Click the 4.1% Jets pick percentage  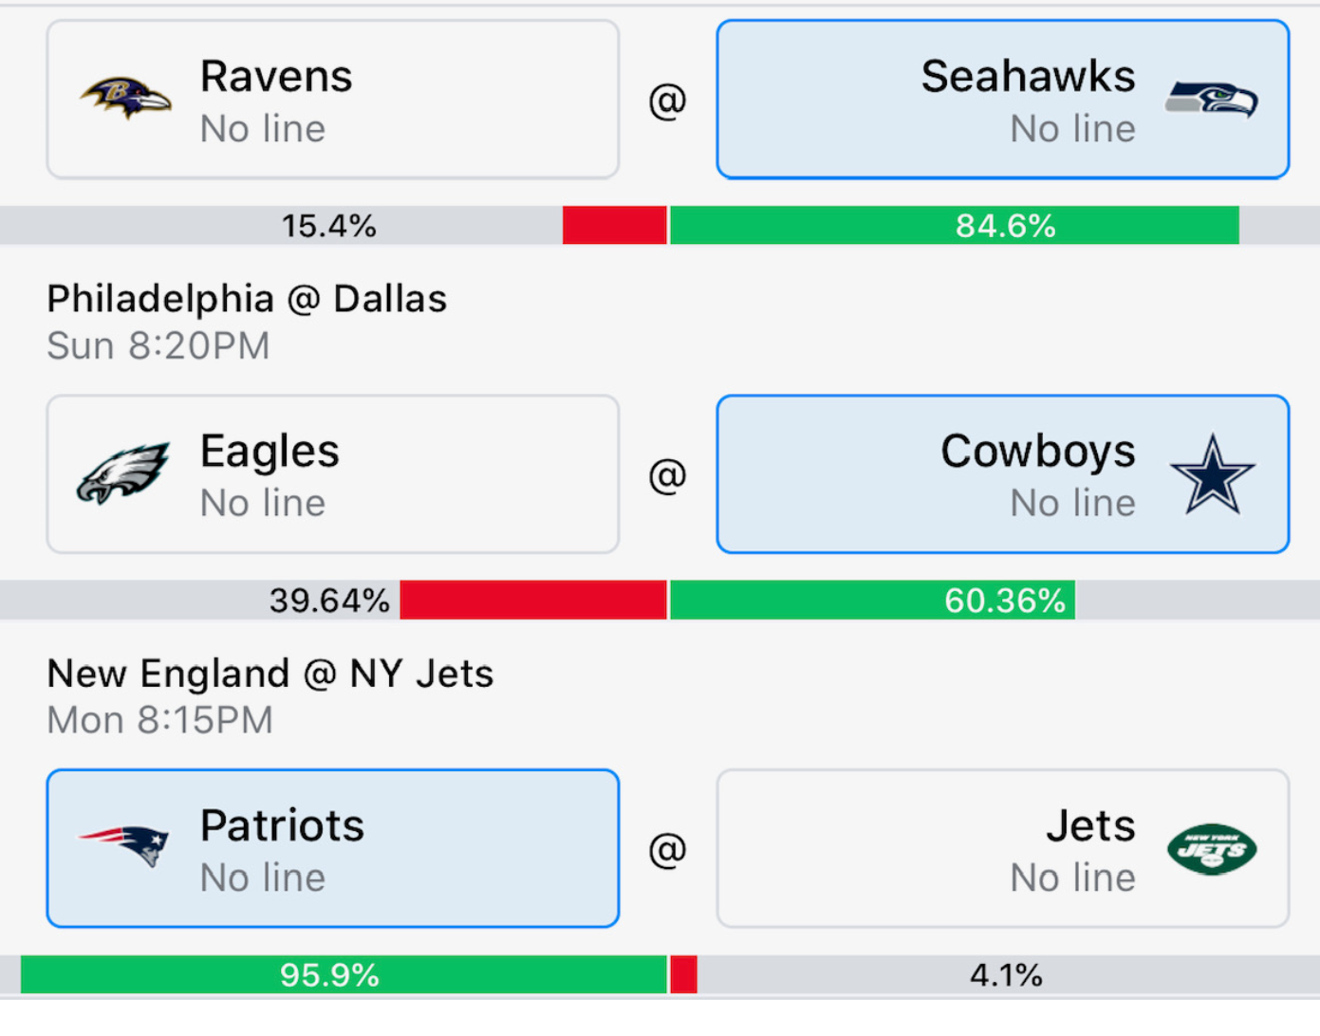coord(1006,975)
